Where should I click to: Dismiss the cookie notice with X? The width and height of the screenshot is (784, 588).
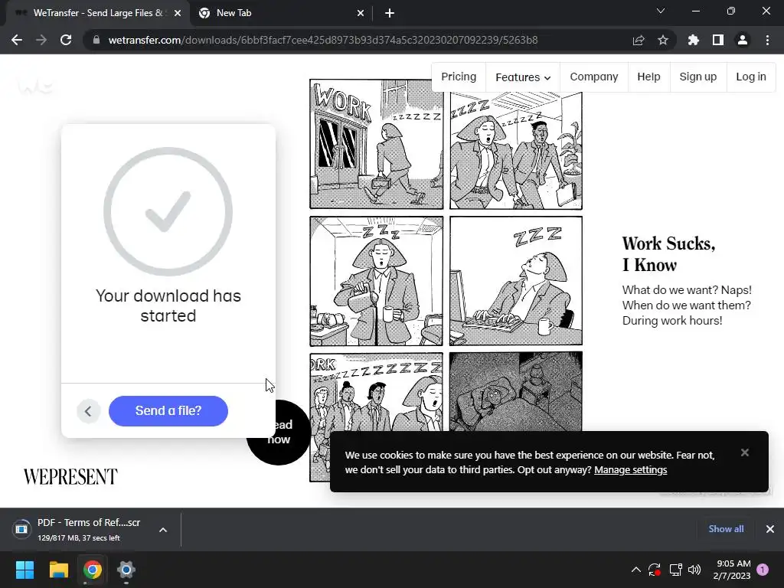744,452
